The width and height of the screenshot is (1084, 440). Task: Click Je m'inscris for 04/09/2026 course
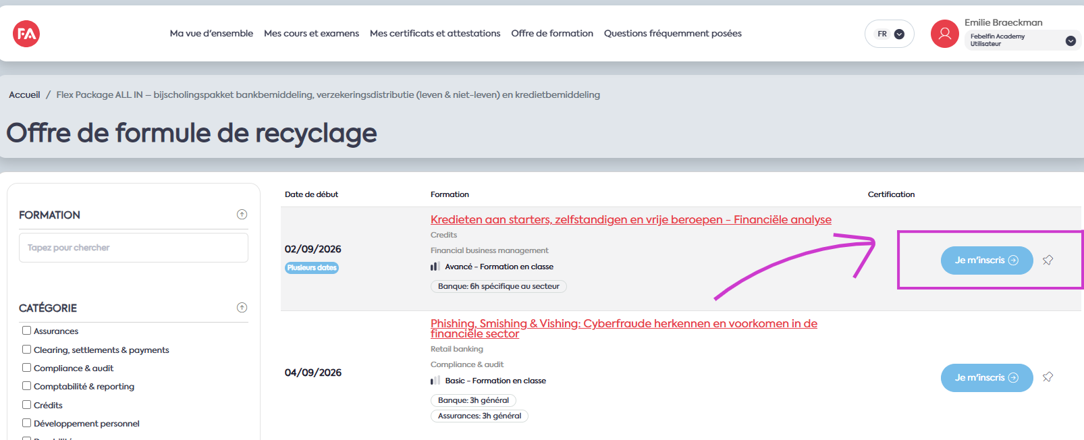pos(987,378)
